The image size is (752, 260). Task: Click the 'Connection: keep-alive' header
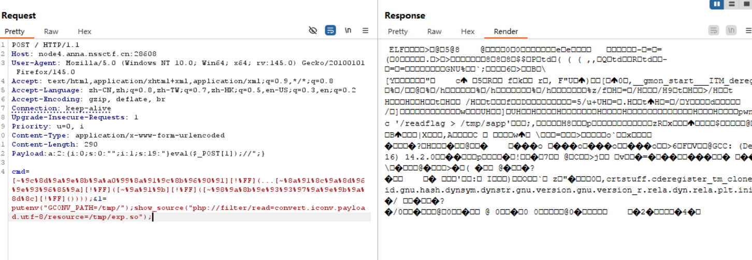[x=61, y=108]
